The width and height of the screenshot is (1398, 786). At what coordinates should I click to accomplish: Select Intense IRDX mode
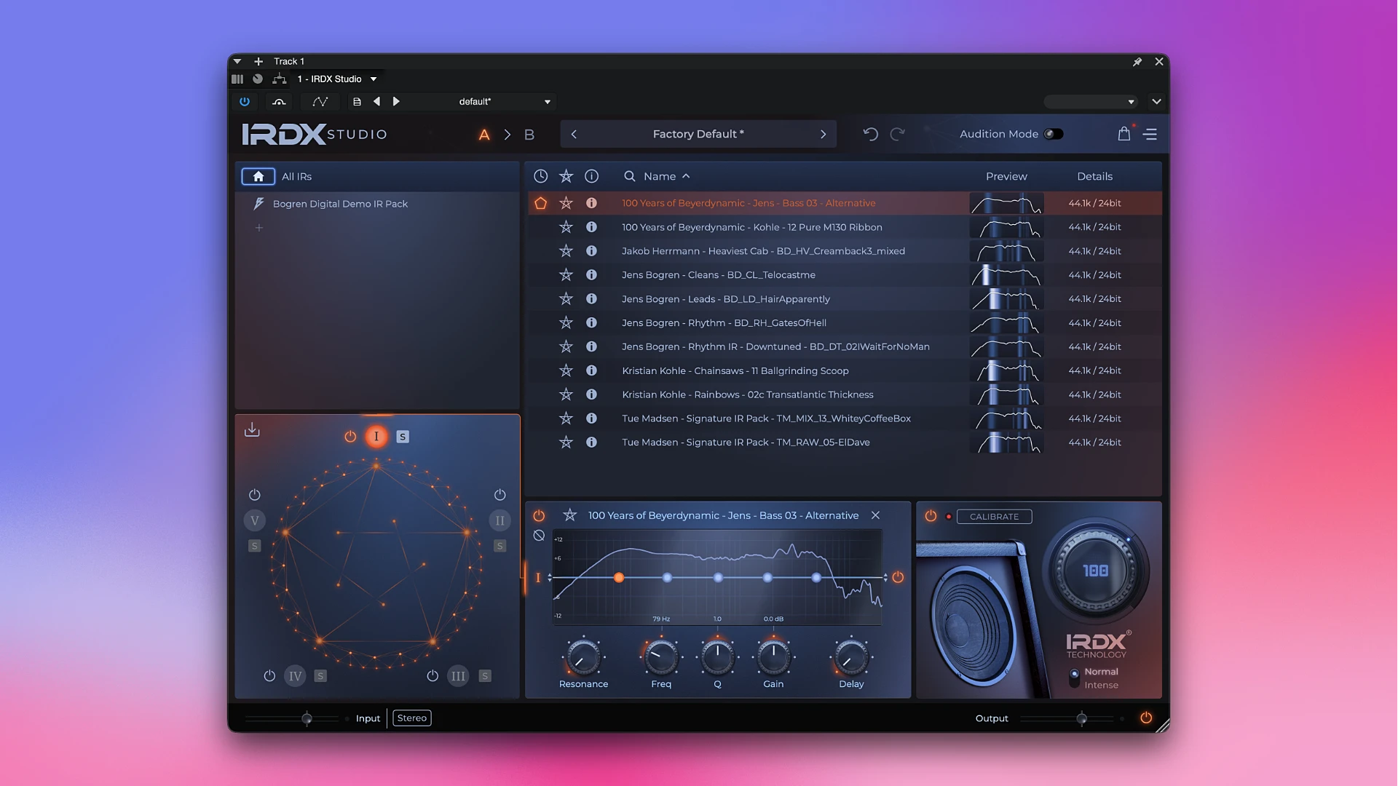coord(1100,686)
